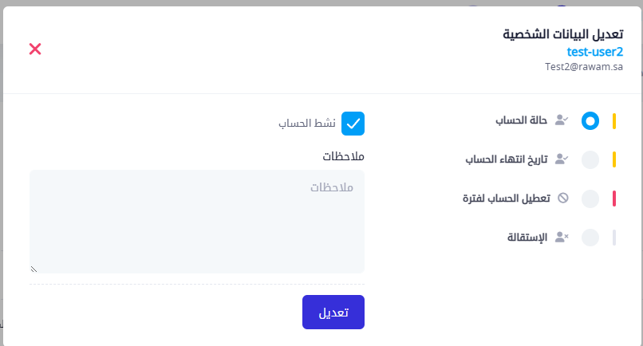
Task: Switch to the حالة الحساب section label
Action: click(x=521, y=121)
